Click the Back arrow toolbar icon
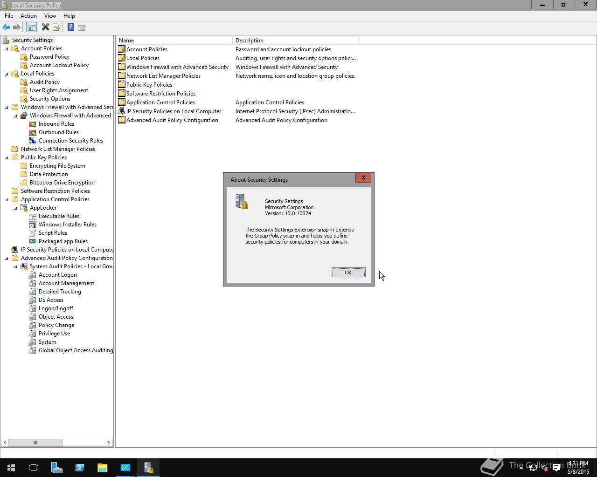This screenshot has width=597, height=477. pos(6,27)
